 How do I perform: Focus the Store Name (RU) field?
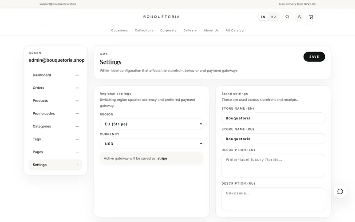pos(273,139)
